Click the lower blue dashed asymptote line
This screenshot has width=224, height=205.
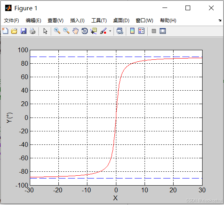click(116, 178)
